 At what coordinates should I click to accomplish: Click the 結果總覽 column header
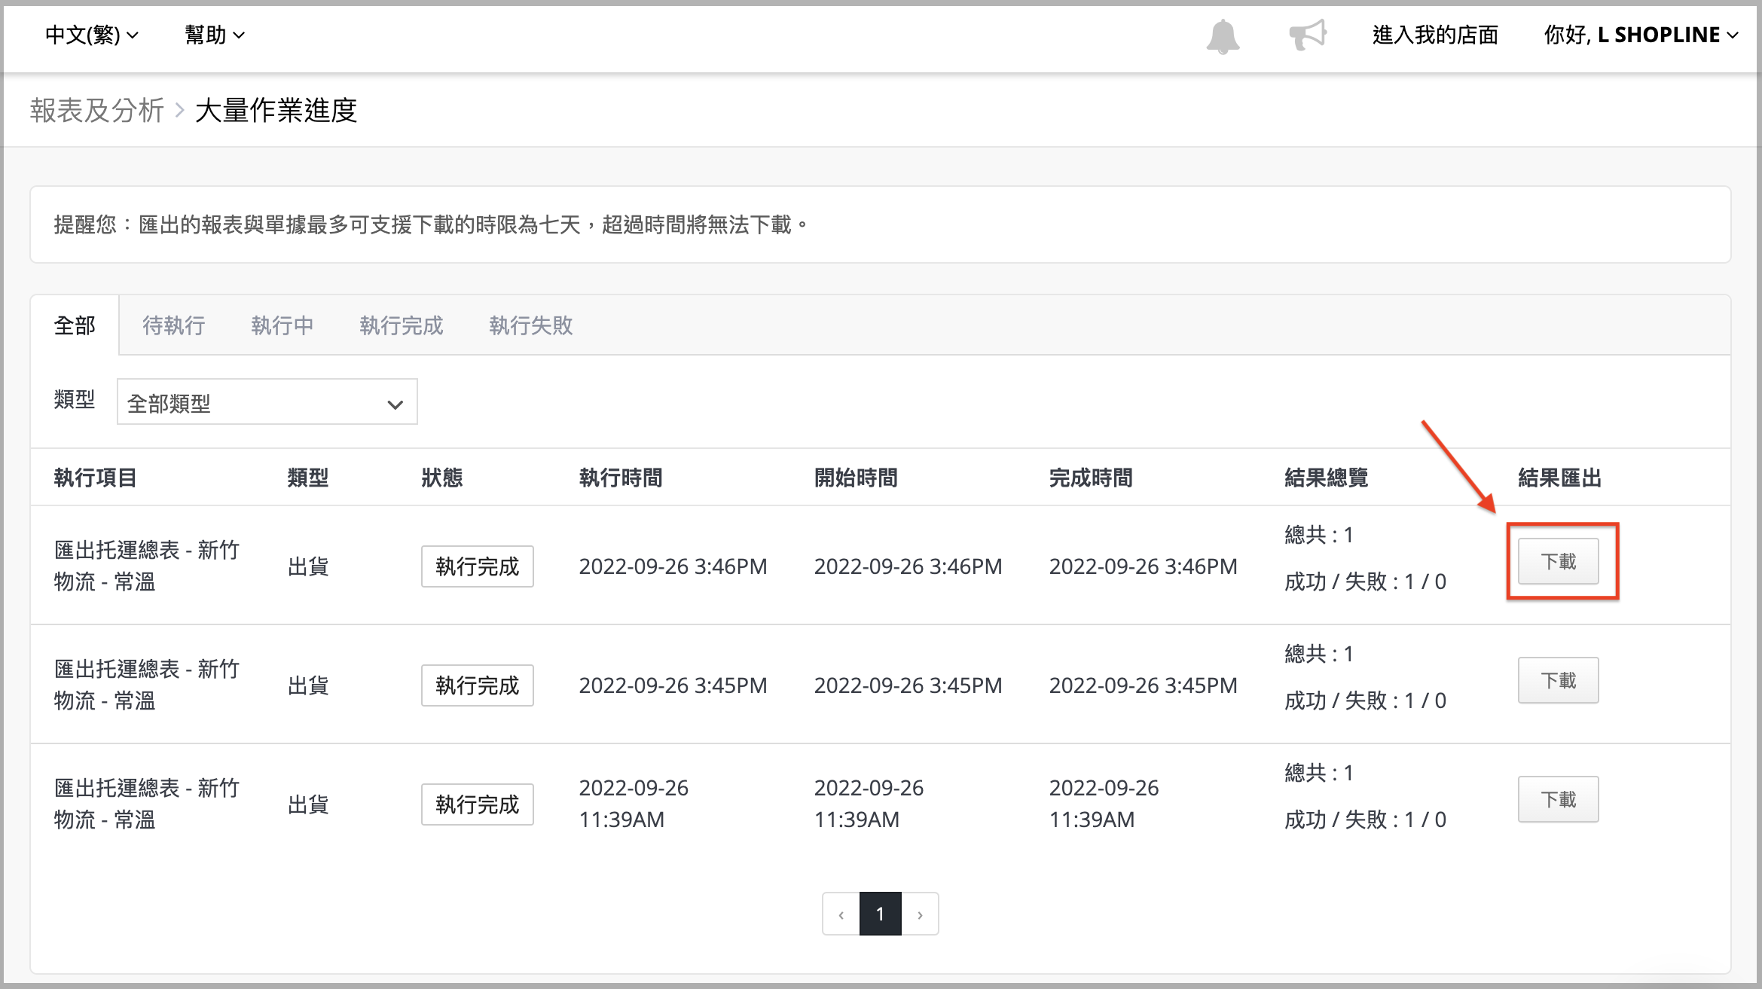tap(1327, 478)
